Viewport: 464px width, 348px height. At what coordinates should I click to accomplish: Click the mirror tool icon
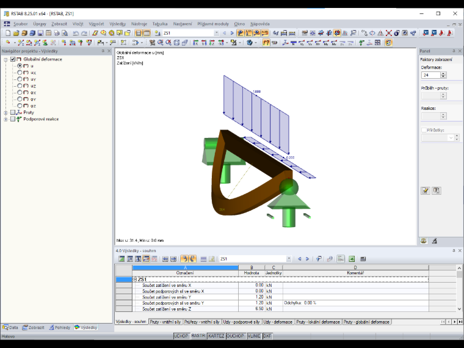pyautogui.click(x=380, y=33)
